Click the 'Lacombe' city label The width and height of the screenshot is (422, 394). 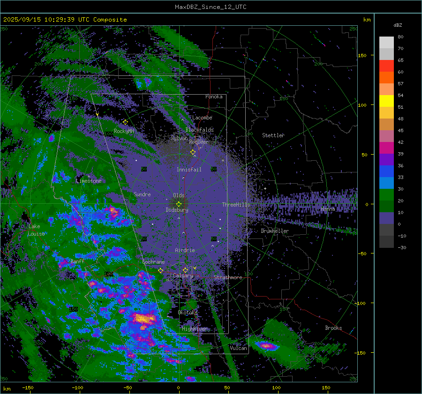coord(202,118)
